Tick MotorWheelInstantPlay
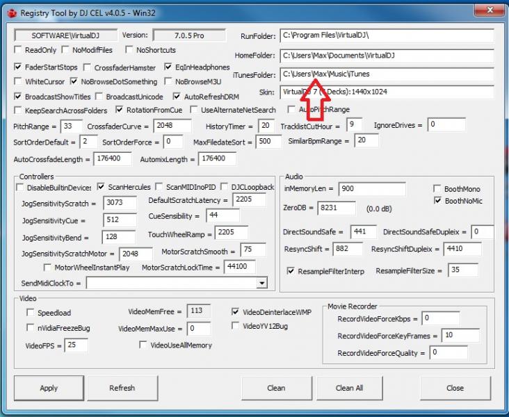This screenshot has width=509, height=417. pyautogui.click(x=47, y=268)
